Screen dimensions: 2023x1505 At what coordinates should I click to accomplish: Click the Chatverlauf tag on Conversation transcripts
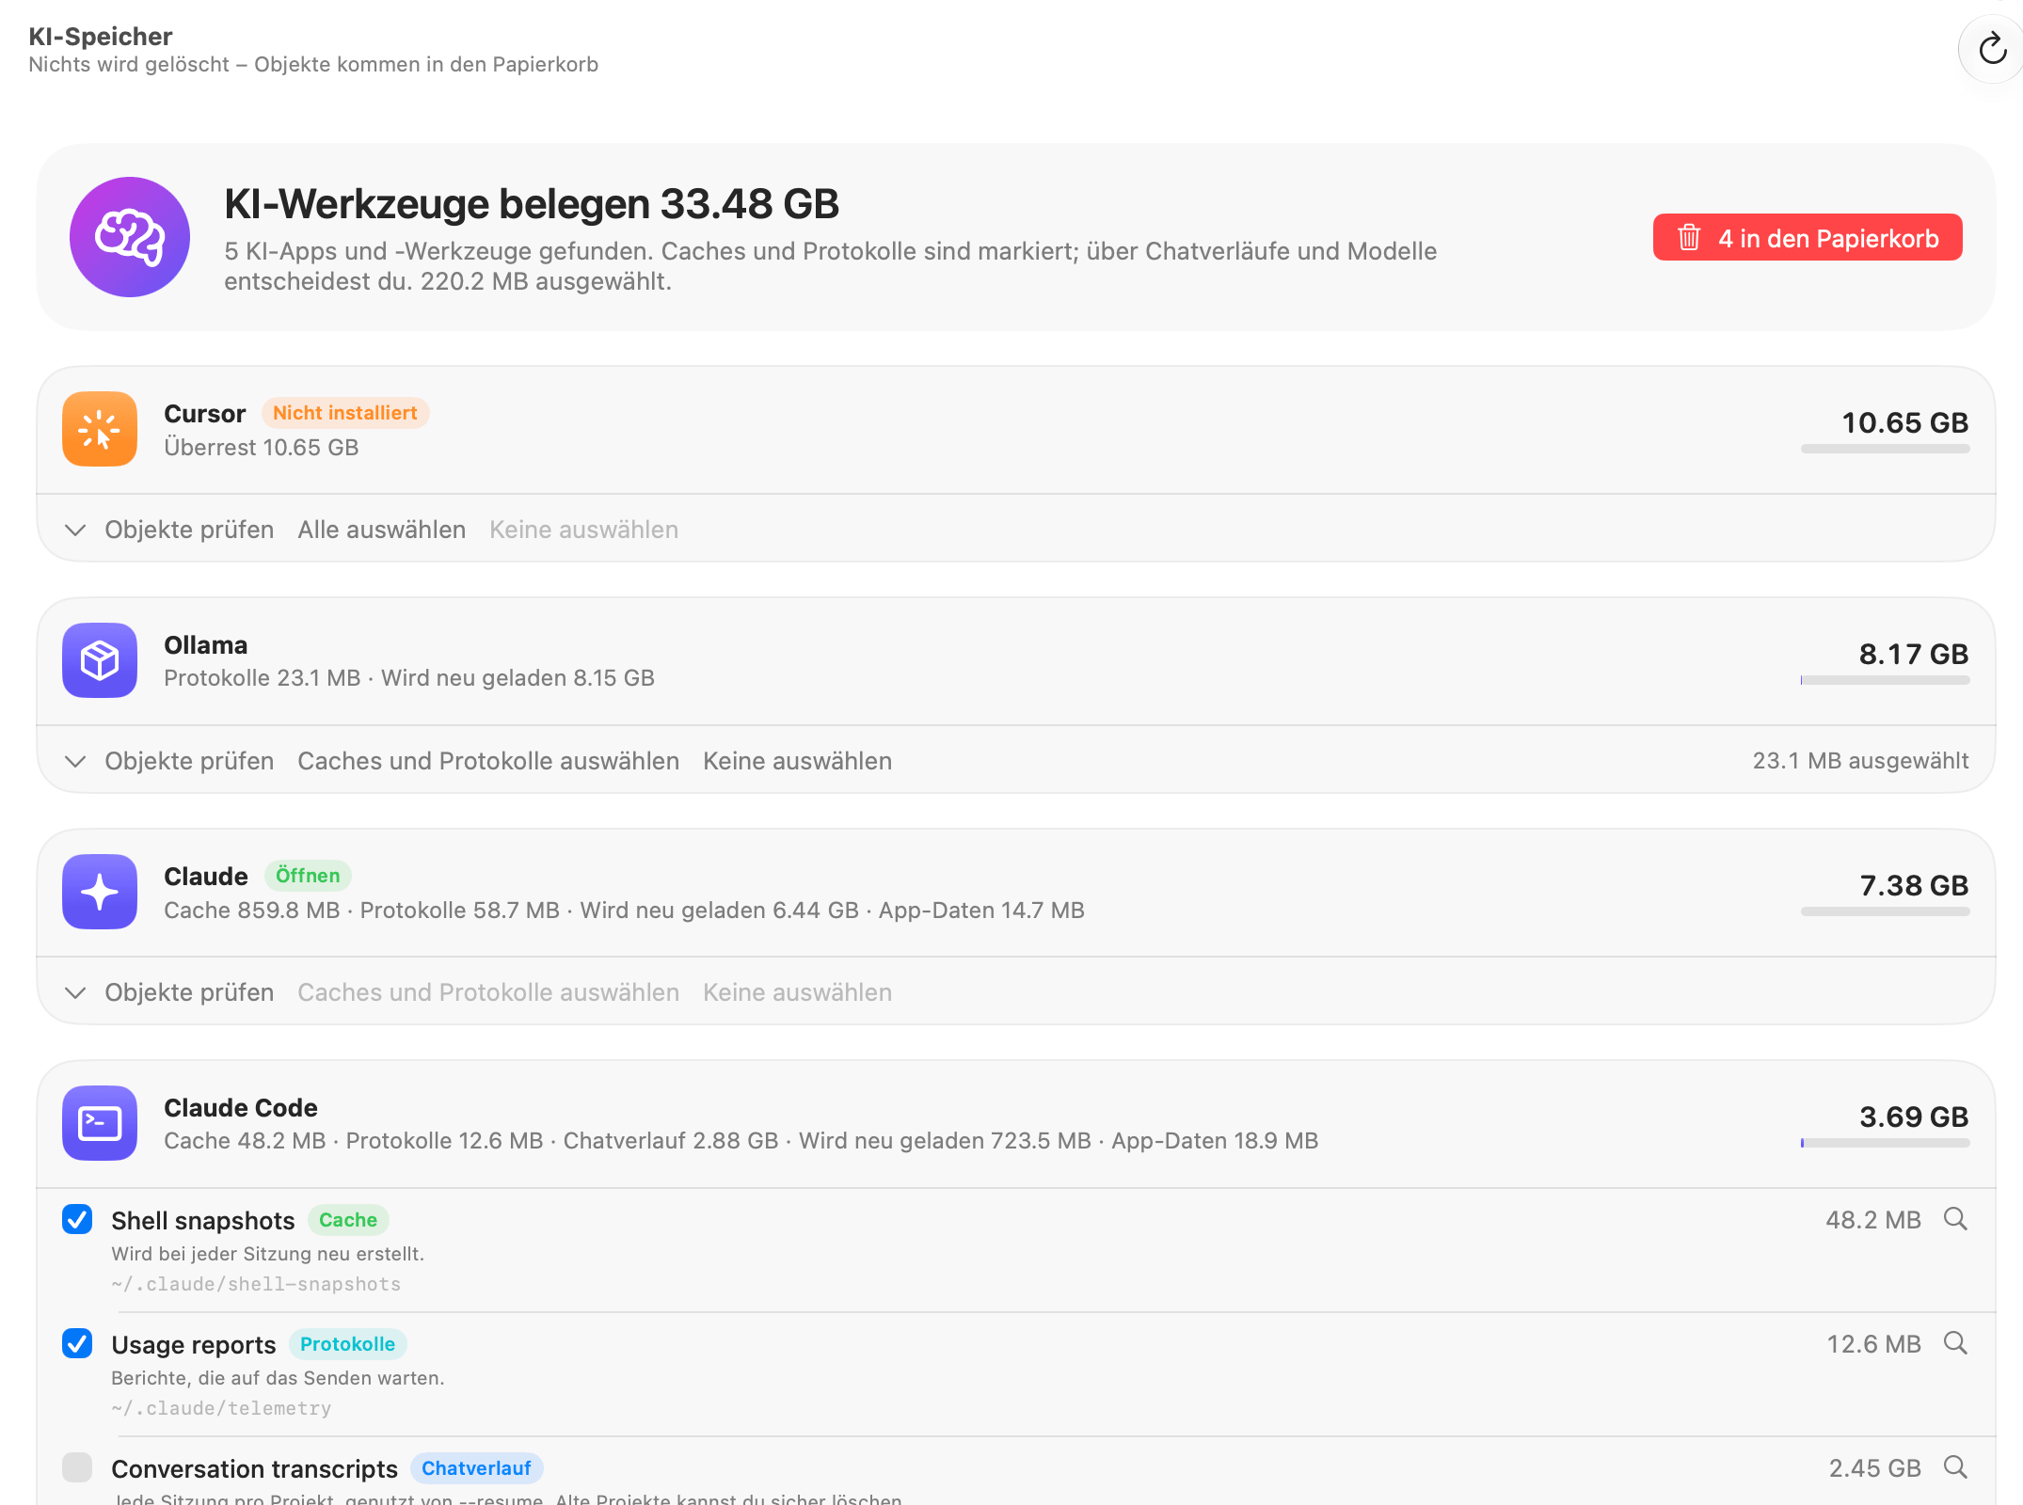(476, 1468)
